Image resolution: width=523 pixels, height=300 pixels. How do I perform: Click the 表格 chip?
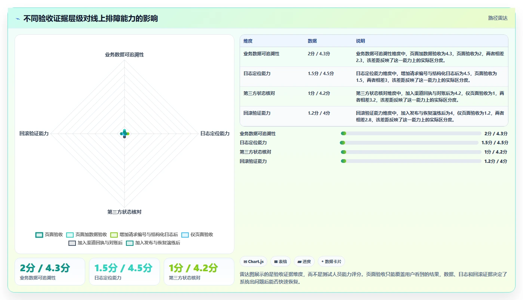click(280, 262)
